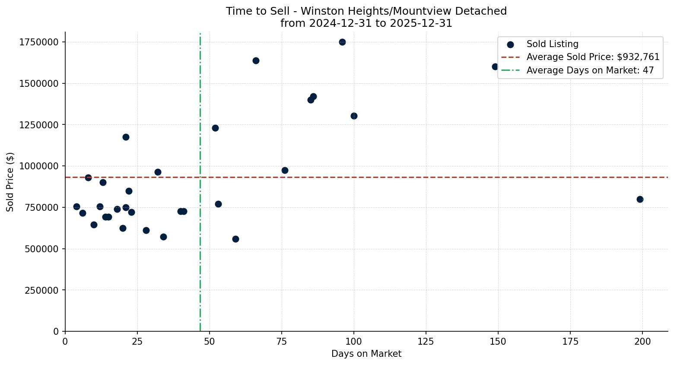Screen dimensions: 674x365
Task: Click the Sold Price ($) axis label
Action: (x=10, y=182)
